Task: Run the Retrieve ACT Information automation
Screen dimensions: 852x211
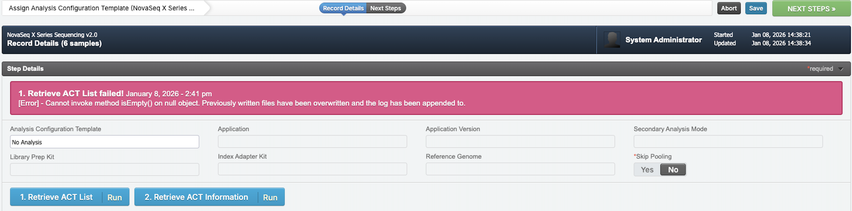Action: pyautogui.click(x=270, y=197)
